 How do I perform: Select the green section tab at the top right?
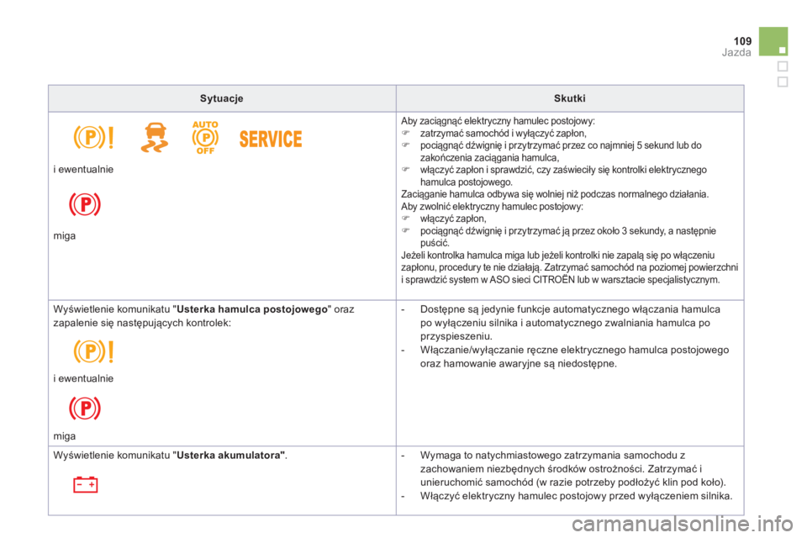click(773, 41)
